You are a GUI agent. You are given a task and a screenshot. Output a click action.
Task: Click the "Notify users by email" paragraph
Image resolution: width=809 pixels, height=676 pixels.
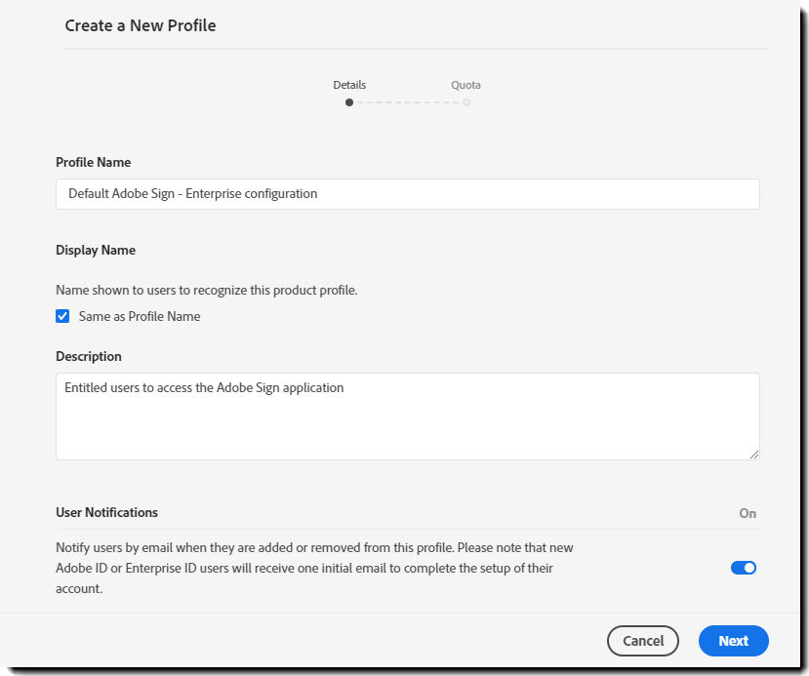point(314,568)
